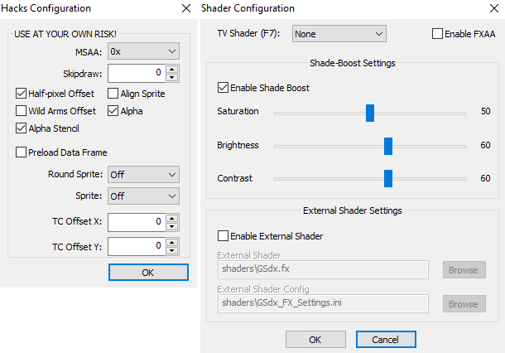Increase Skipdraw value with up arrow

171,68
